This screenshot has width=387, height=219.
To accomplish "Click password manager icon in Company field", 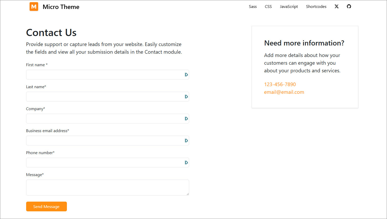I will click(x=186, y=119).
